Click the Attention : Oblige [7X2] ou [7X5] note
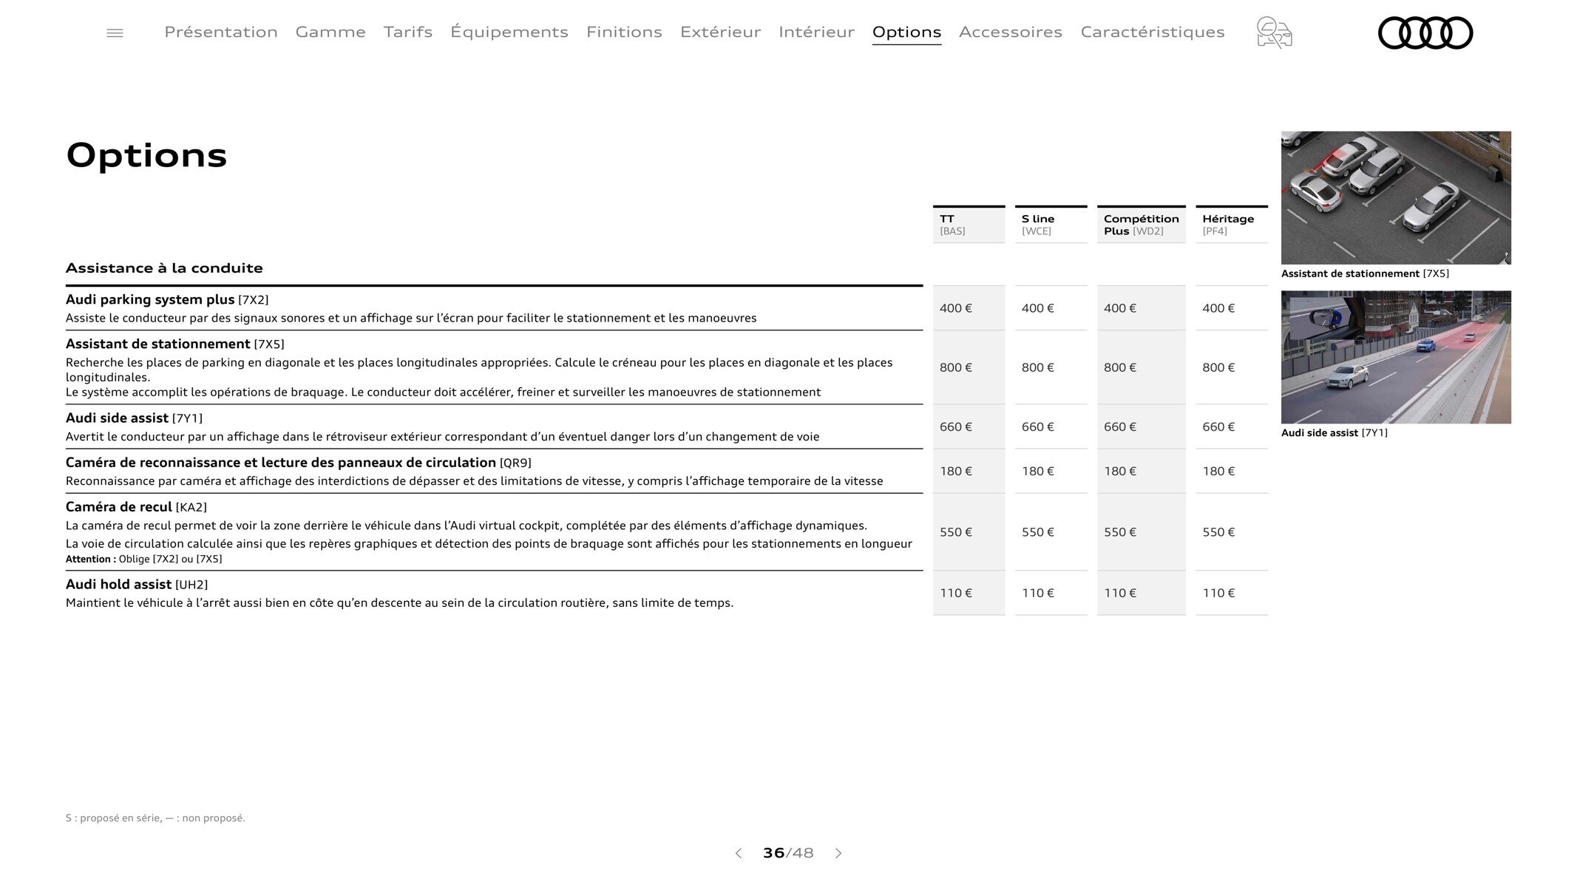Image resolution: width=1577 pixels, height=887 pixels. (x=144, y=559)
